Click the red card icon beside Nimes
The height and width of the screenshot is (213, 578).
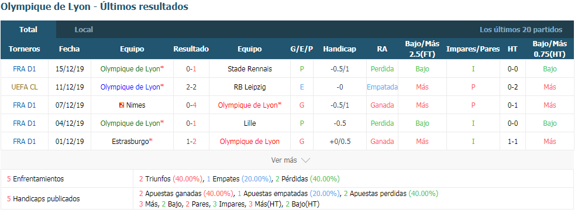(121, 105)
